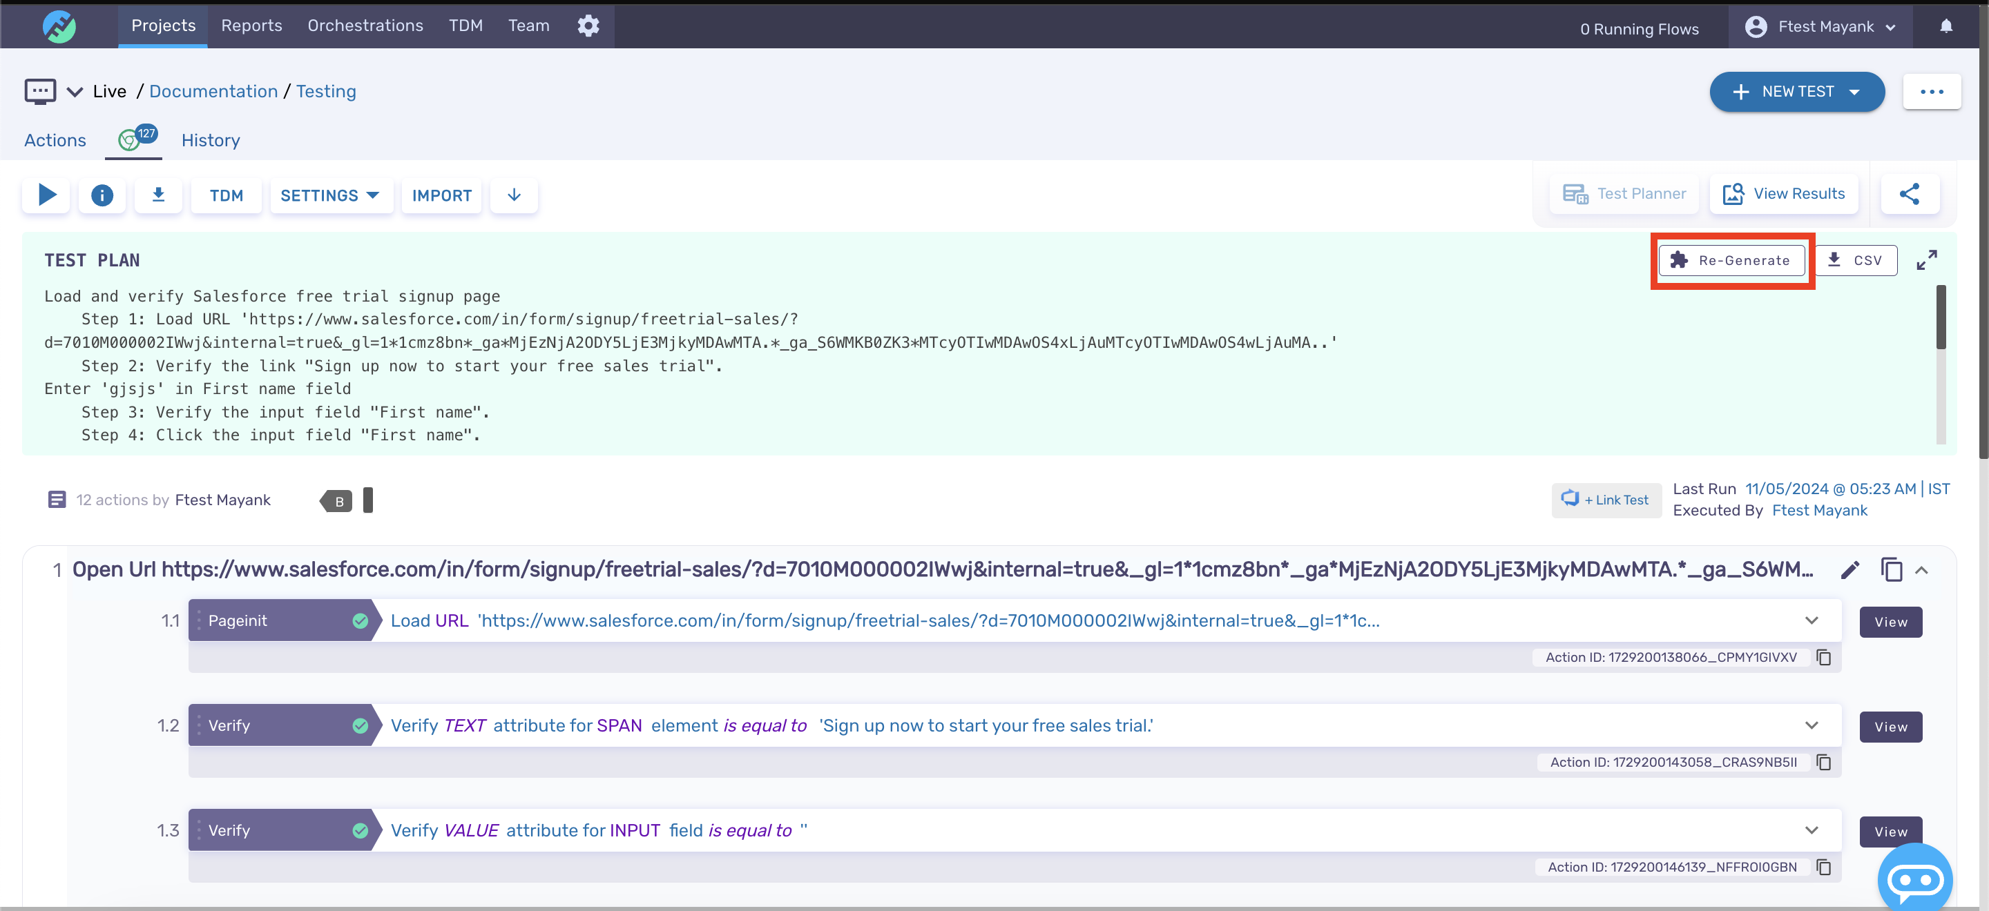Switch to the Actions tab
Screen dimensions: 1989x911
tap(55, 140)
